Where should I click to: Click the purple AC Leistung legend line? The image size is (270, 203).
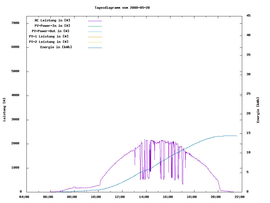(x=95, y=21)
